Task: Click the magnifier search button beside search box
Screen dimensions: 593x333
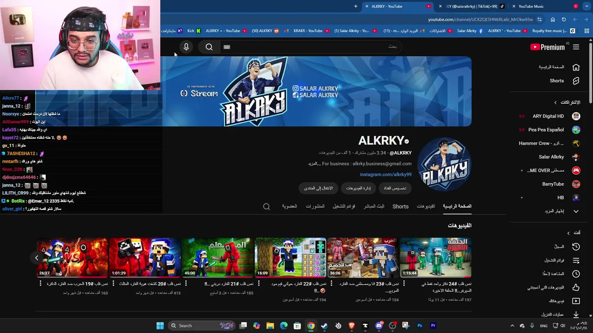Action: (209, 47)
